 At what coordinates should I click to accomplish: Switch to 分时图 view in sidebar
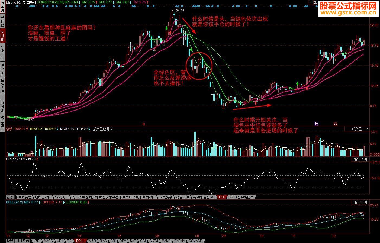(x=3, y=21)
